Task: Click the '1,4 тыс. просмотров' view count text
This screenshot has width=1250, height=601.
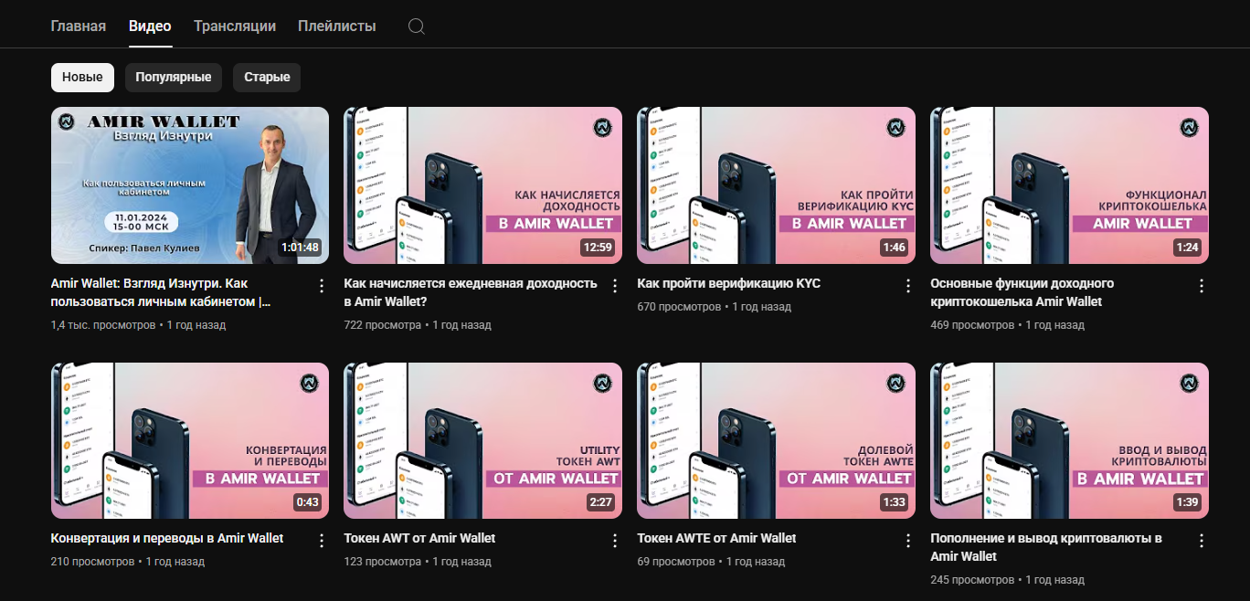Action: (x=103, y=325)
